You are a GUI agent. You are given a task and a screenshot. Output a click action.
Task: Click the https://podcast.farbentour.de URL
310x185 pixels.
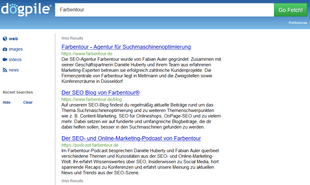point(90,145)
